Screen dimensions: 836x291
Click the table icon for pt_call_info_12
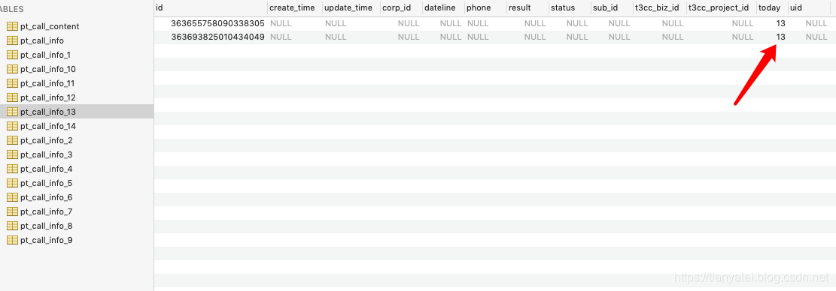(12, 97)
